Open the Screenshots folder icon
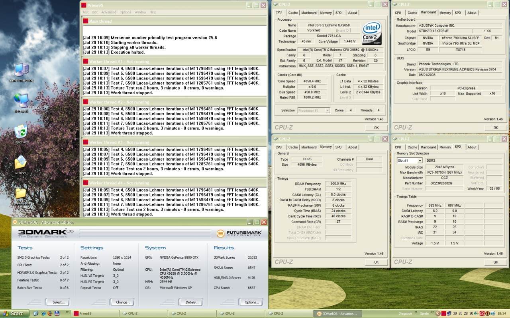510x318 pixels. [21, 194]
